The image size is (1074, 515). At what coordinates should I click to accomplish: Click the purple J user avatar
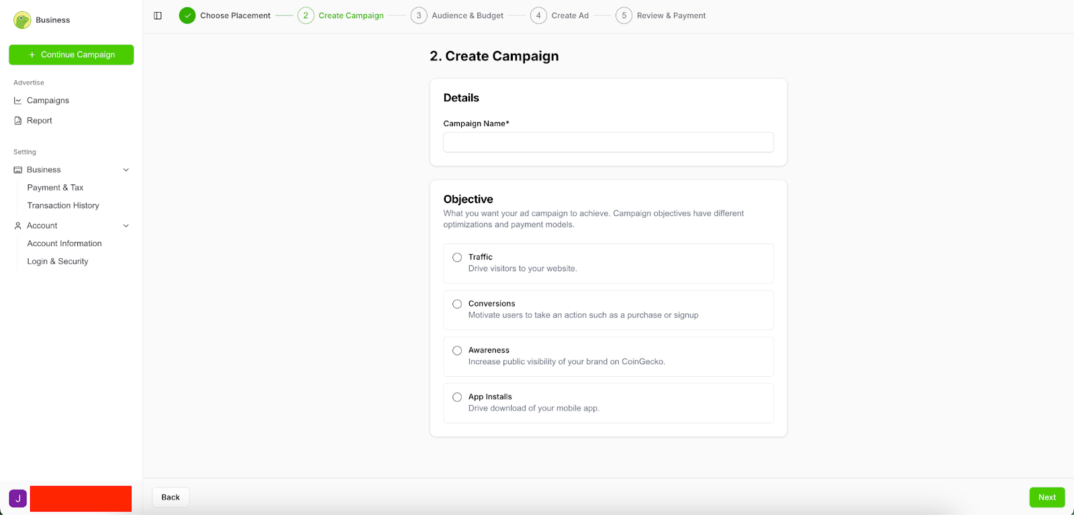point(18,498)
